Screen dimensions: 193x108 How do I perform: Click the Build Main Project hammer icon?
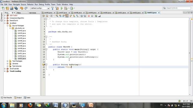tap(52, 8)
